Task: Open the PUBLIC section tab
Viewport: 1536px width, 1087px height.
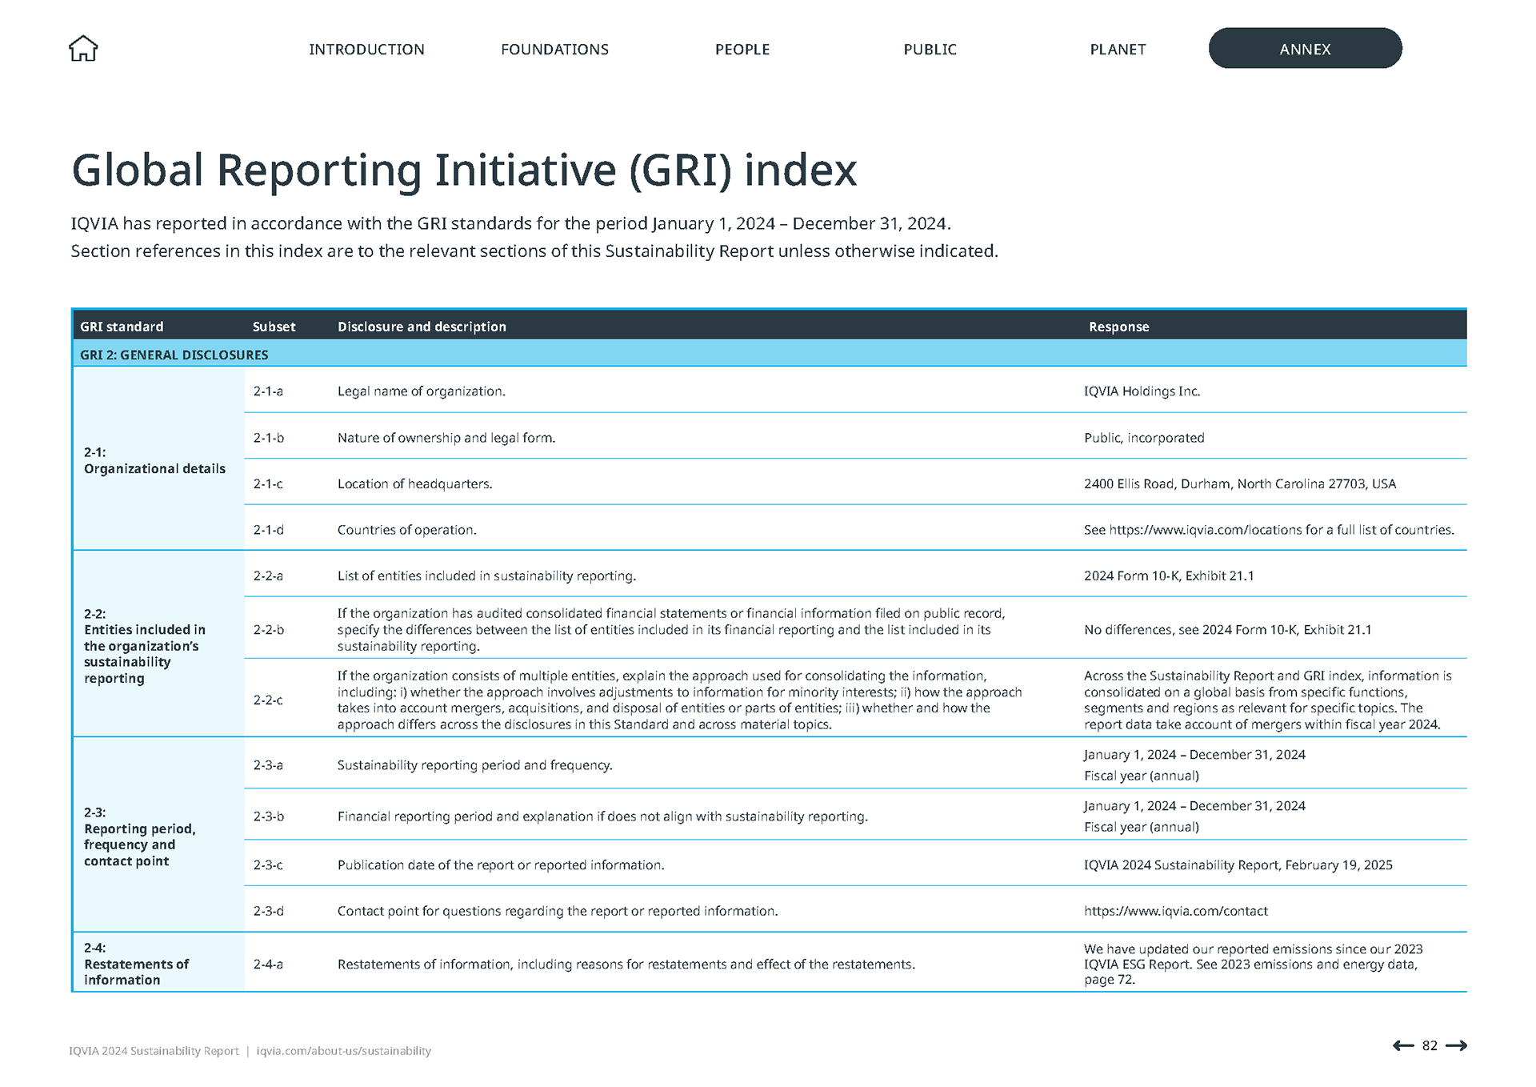Action: pyautogui.click(x=930, y=49)
